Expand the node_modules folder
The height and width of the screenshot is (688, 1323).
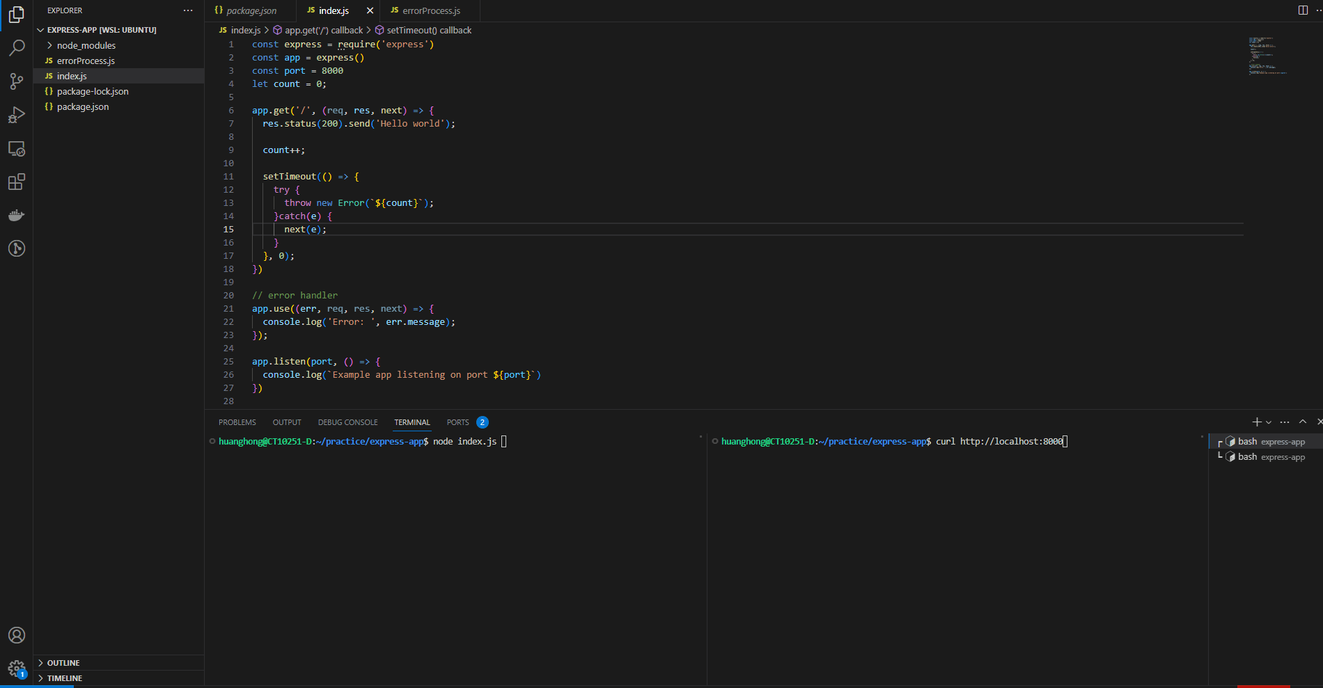[x=86, y=45]
